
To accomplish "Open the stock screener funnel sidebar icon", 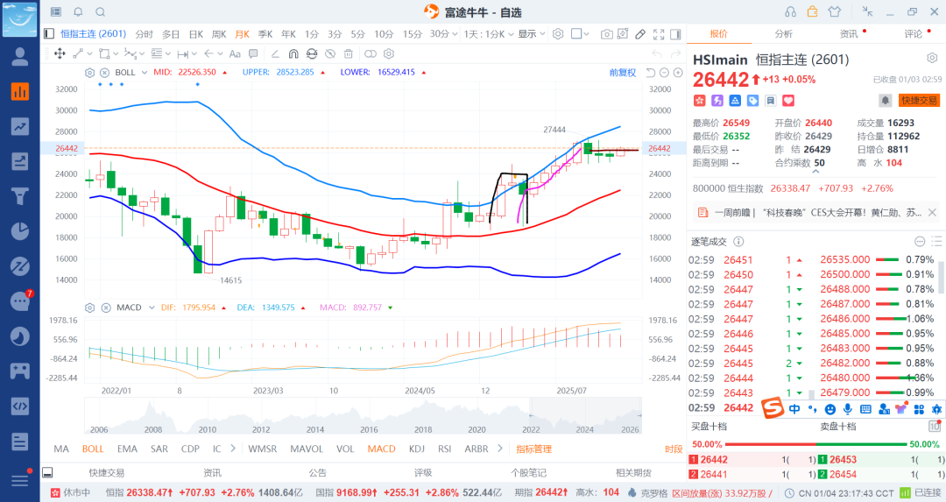I will coord(20,196).
